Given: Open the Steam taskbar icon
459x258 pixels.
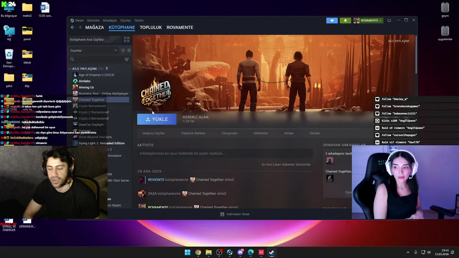Looking at the screenshot, I should [272, 252].
